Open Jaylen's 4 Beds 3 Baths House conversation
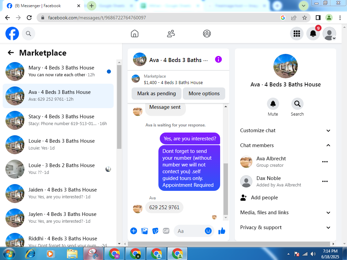This screenshot has height=260, width=347. [x=58, y=218]
